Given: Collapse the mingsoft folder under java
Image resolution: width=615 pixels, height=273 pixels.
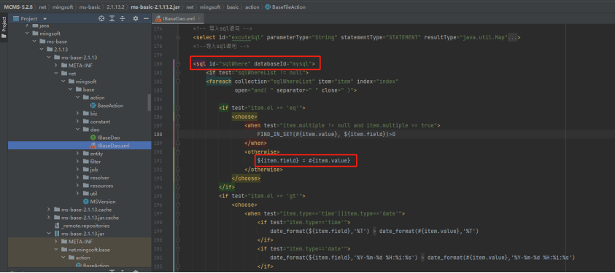Looking at the screenshot, I should tap(27, 33).
